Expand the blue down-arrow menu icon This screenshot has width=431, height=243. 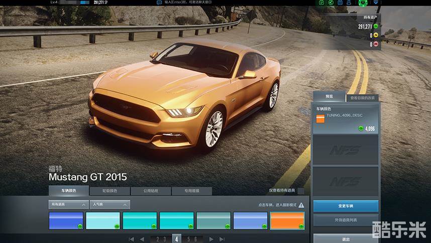point(375,3)
